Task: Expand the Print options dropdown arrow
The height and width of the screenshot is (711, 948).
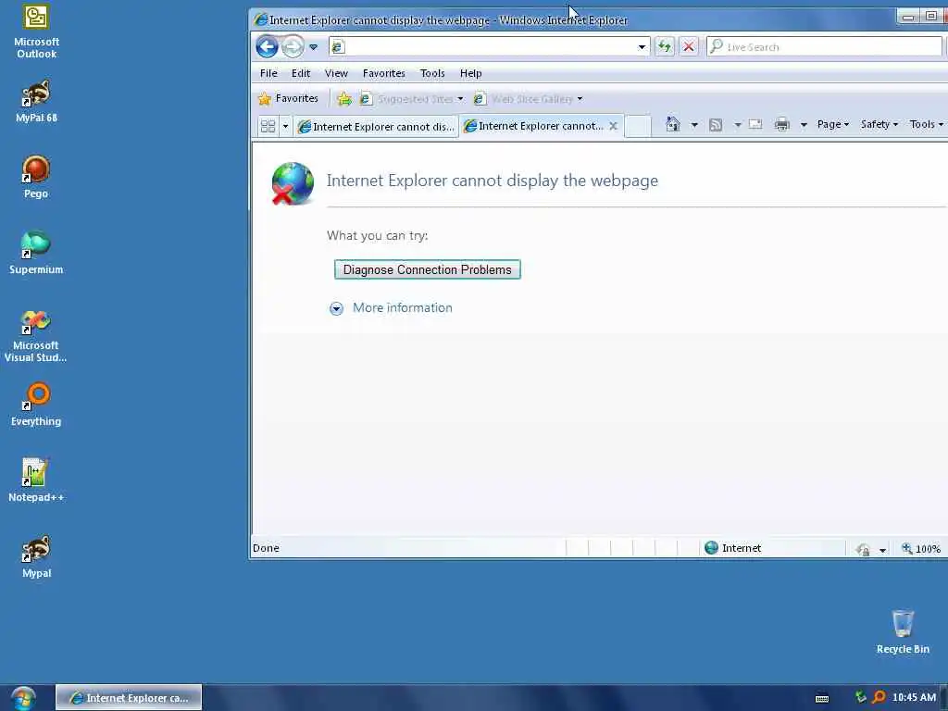Action: coord(804,125)
